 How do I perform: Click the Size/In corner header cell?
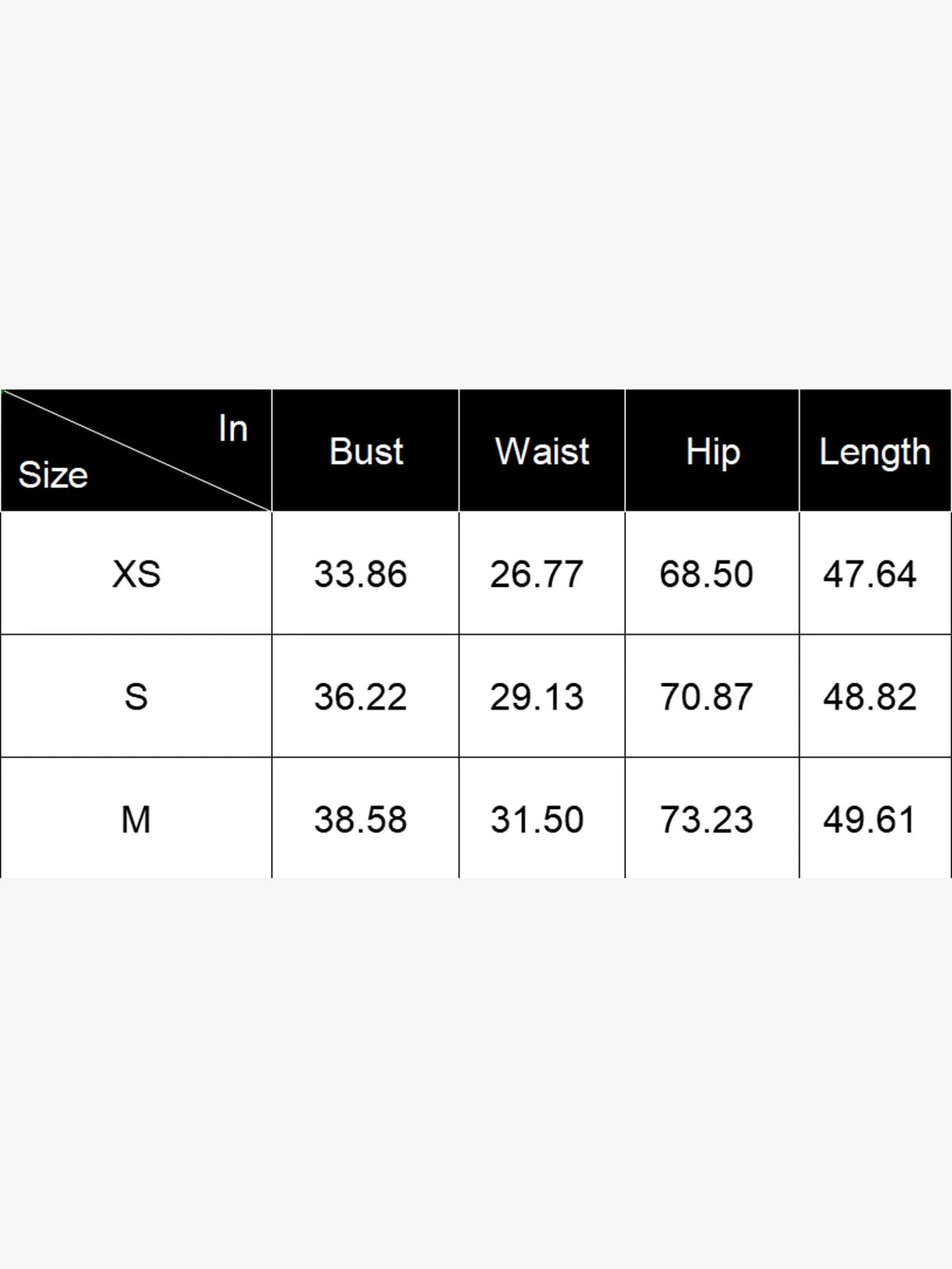coord(136,450)
